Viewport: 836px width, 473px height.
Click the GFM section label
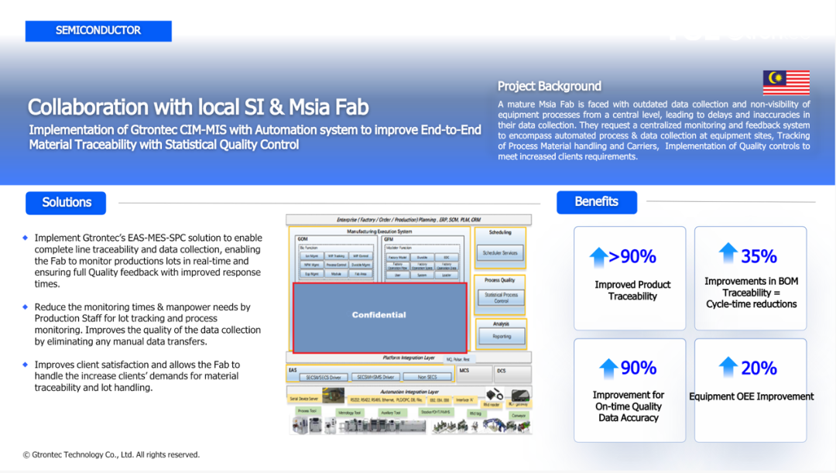tap(389, 239)
